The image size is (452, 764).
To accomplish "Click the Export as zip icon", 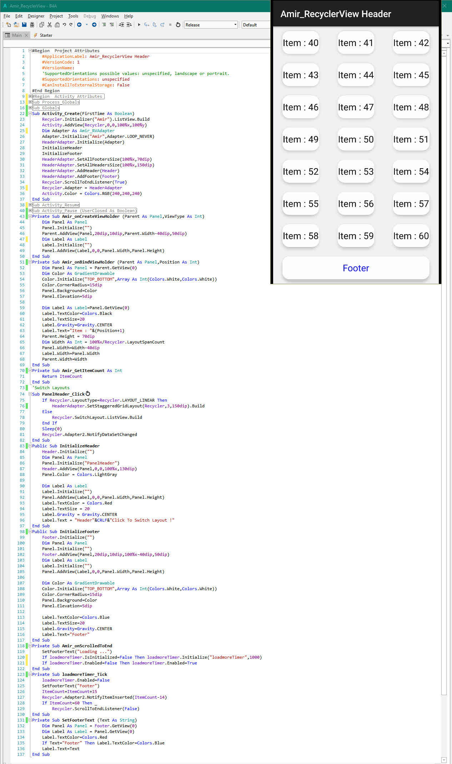I will [32, 25].
